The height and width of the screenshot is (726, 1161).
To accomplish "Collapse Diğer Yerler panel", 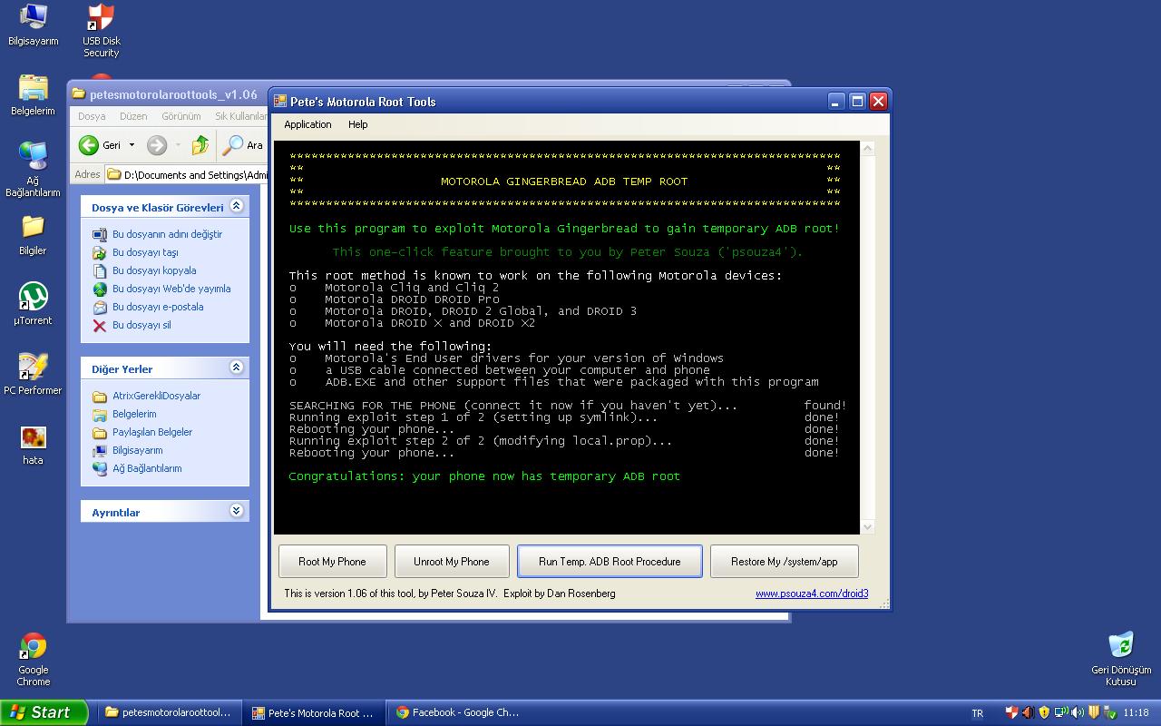I will (236, 368).
